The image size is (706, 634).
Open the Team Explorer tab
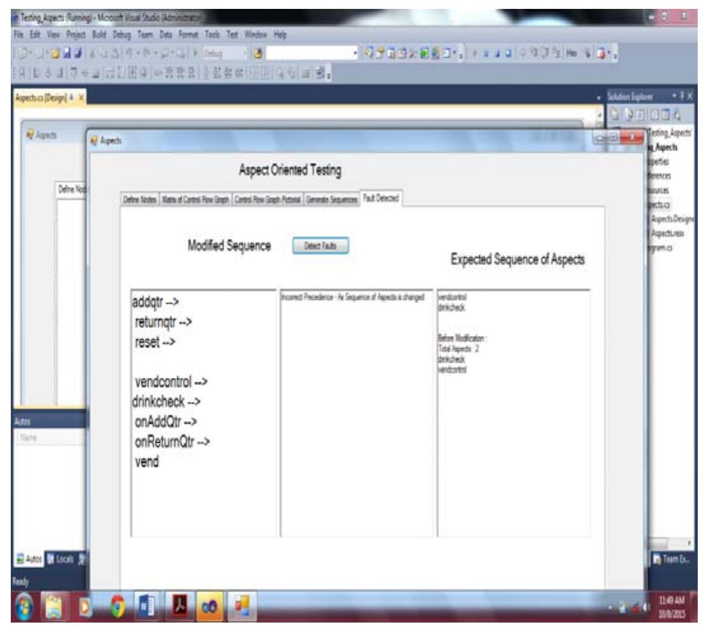(672, 559)
